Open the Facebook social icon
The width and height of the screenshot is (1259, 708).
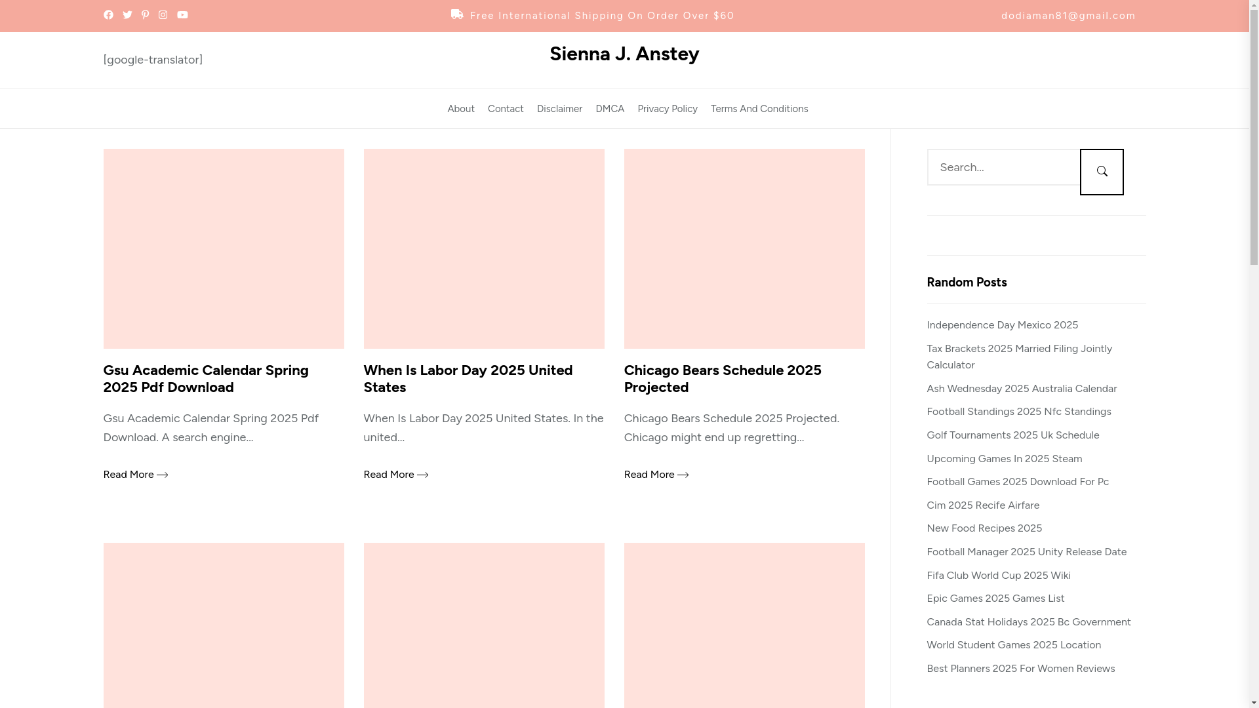(108, 15)
